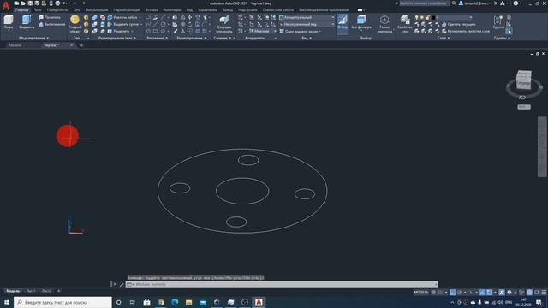Open the unsaved view dropdown (Несохраненный вид)

pyautogui.click(x=307, y=24)
